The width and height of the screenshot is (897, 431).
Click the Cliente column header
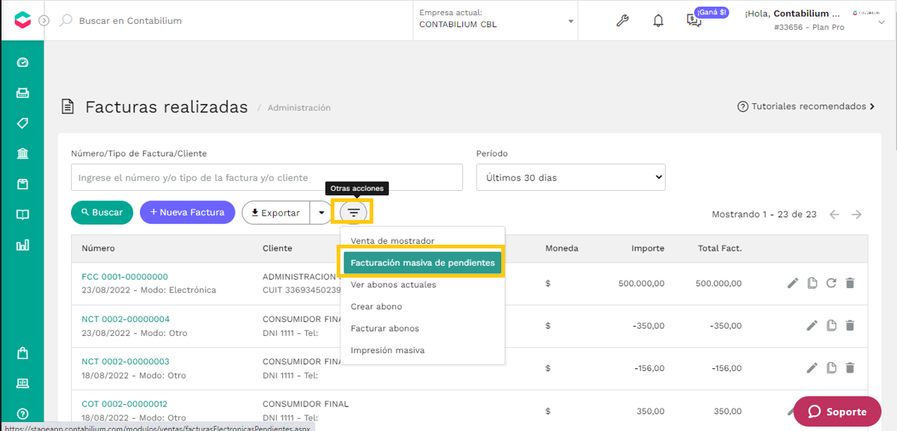tap(278, 248)
